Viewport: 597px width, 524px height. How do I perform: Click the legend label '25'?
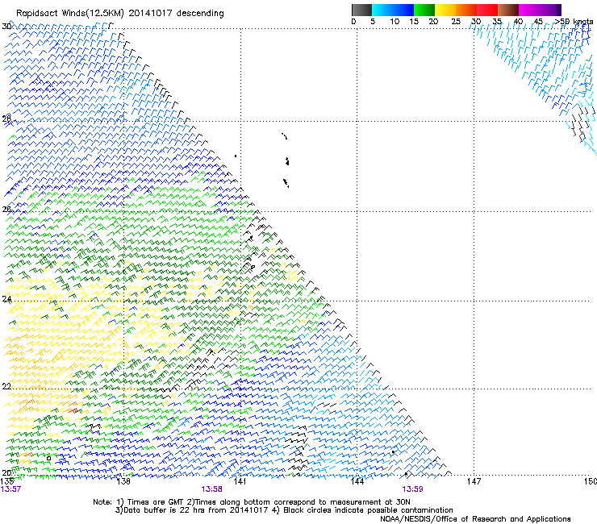456,22
